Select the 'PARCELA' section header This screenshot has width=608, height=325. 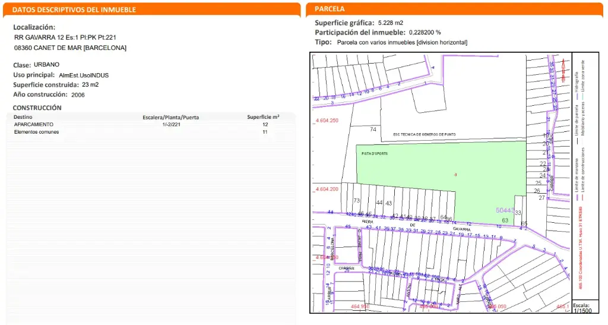pos(330,10)
